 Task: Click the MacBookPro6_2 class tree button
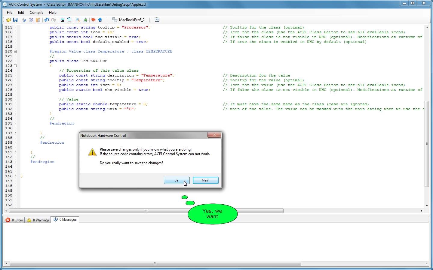(128, 20)
